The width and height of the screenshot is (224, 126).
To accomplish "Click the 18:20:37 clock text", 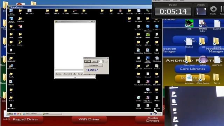I will (92, 70).
